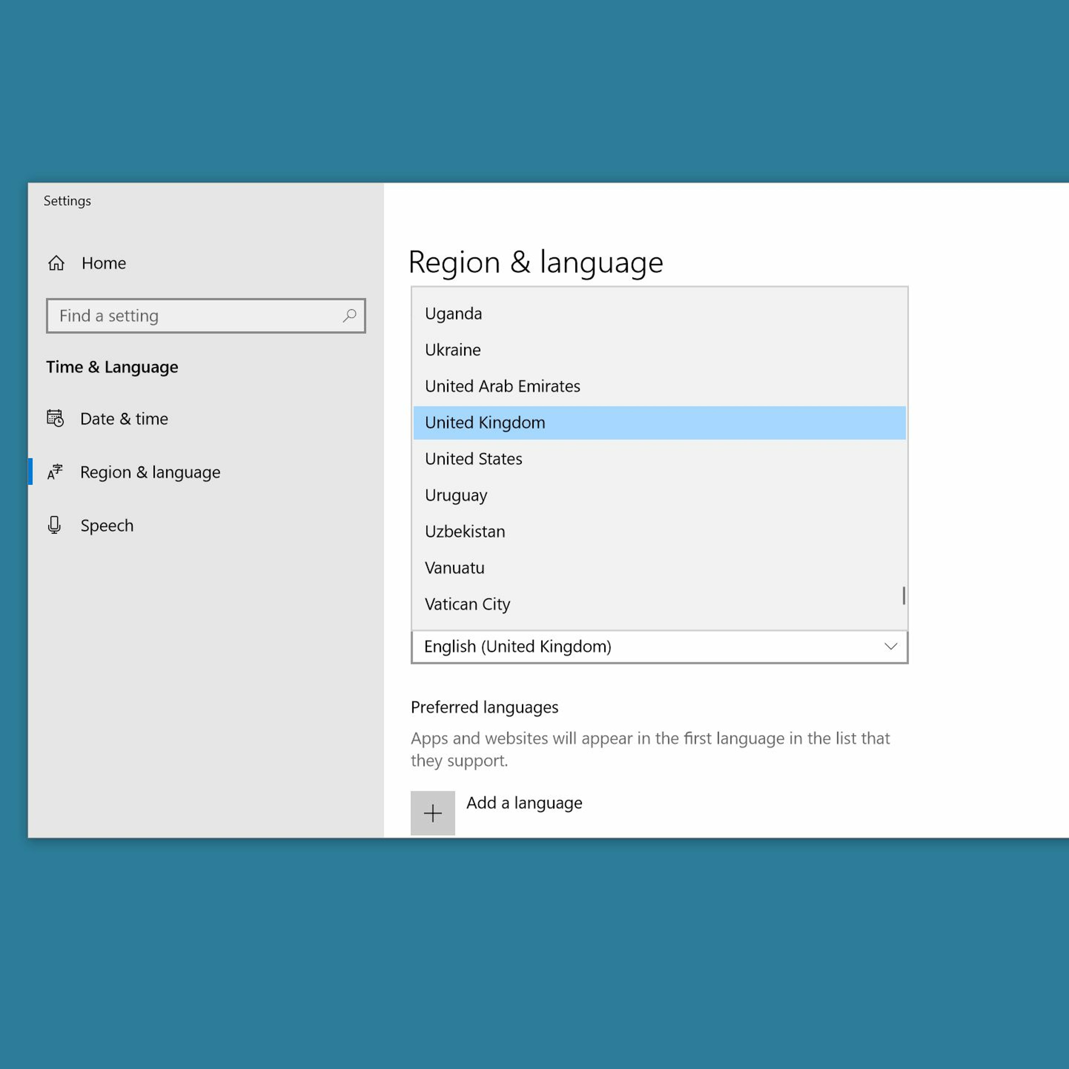Image resolution: width=1069 pixels, height=1069 pixels.
Task: Click the Time & Language heading
Action: [112, 367]
